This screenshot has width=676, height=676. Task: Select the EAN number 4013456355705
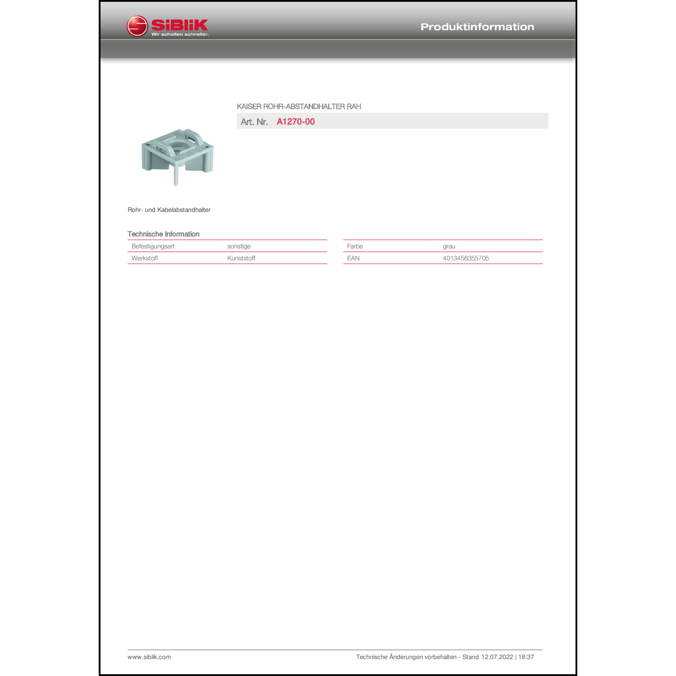(x=466, y=258)
